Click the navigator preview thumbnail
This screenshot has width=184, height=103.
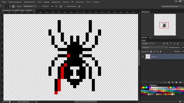[165, 25]
